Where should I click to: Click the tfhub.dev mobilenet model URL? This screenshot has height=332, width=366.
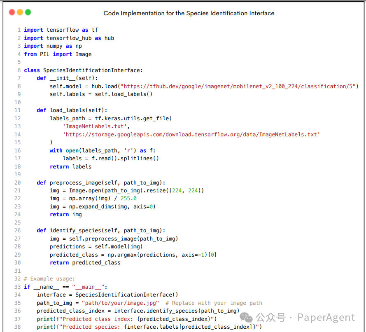click(238, 86)
